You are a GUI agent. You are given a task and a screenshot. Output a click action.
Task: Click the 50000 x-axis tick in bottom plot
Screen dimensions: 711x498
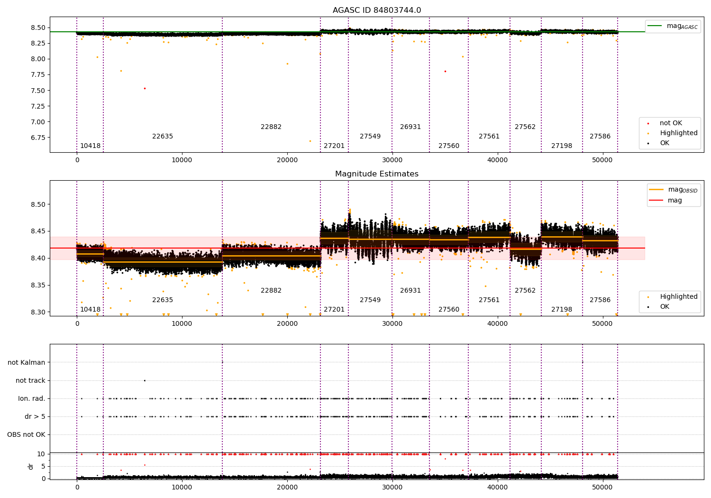(x=602, y=487)
